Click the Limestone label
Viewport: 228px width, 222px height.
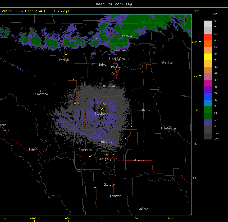tap(40, 94)
